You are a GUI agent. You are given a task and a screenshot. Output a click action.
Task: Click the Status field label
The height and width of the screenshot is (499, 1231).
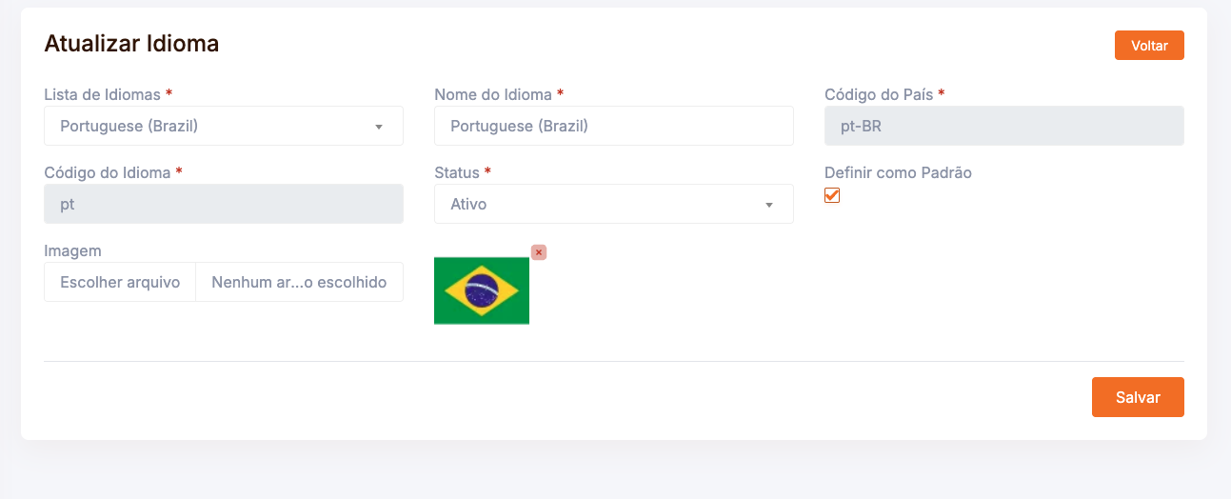[x=457, y=173]
